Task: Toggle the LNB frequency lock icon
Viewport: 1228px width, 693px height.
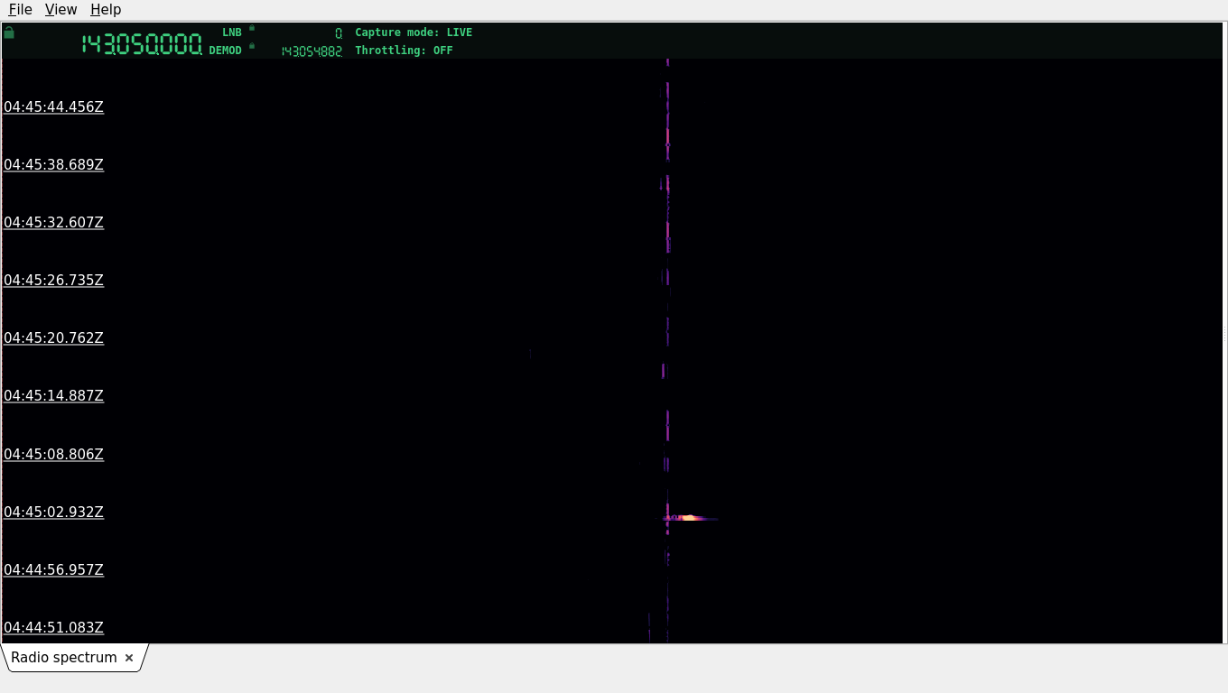Action: click(252, 28)
